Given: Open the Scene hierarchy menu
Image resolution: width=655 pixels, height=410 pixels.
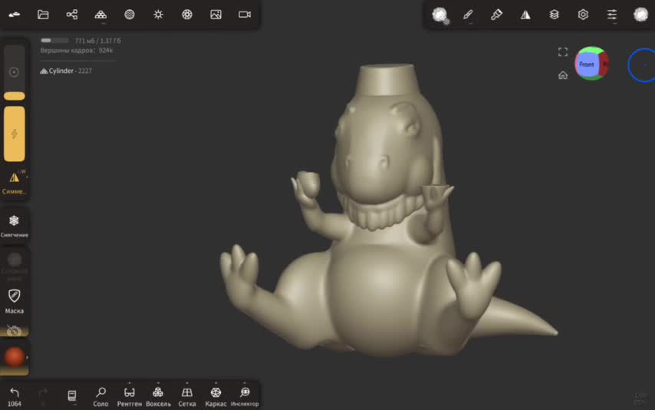Looking at the screenshot, I should click(x=72, y=15).
